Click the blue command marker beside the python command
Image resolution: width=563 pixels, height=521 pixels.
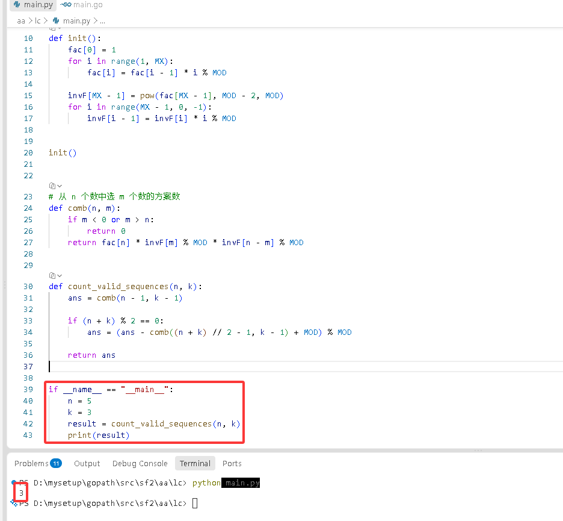coord(14,482)
